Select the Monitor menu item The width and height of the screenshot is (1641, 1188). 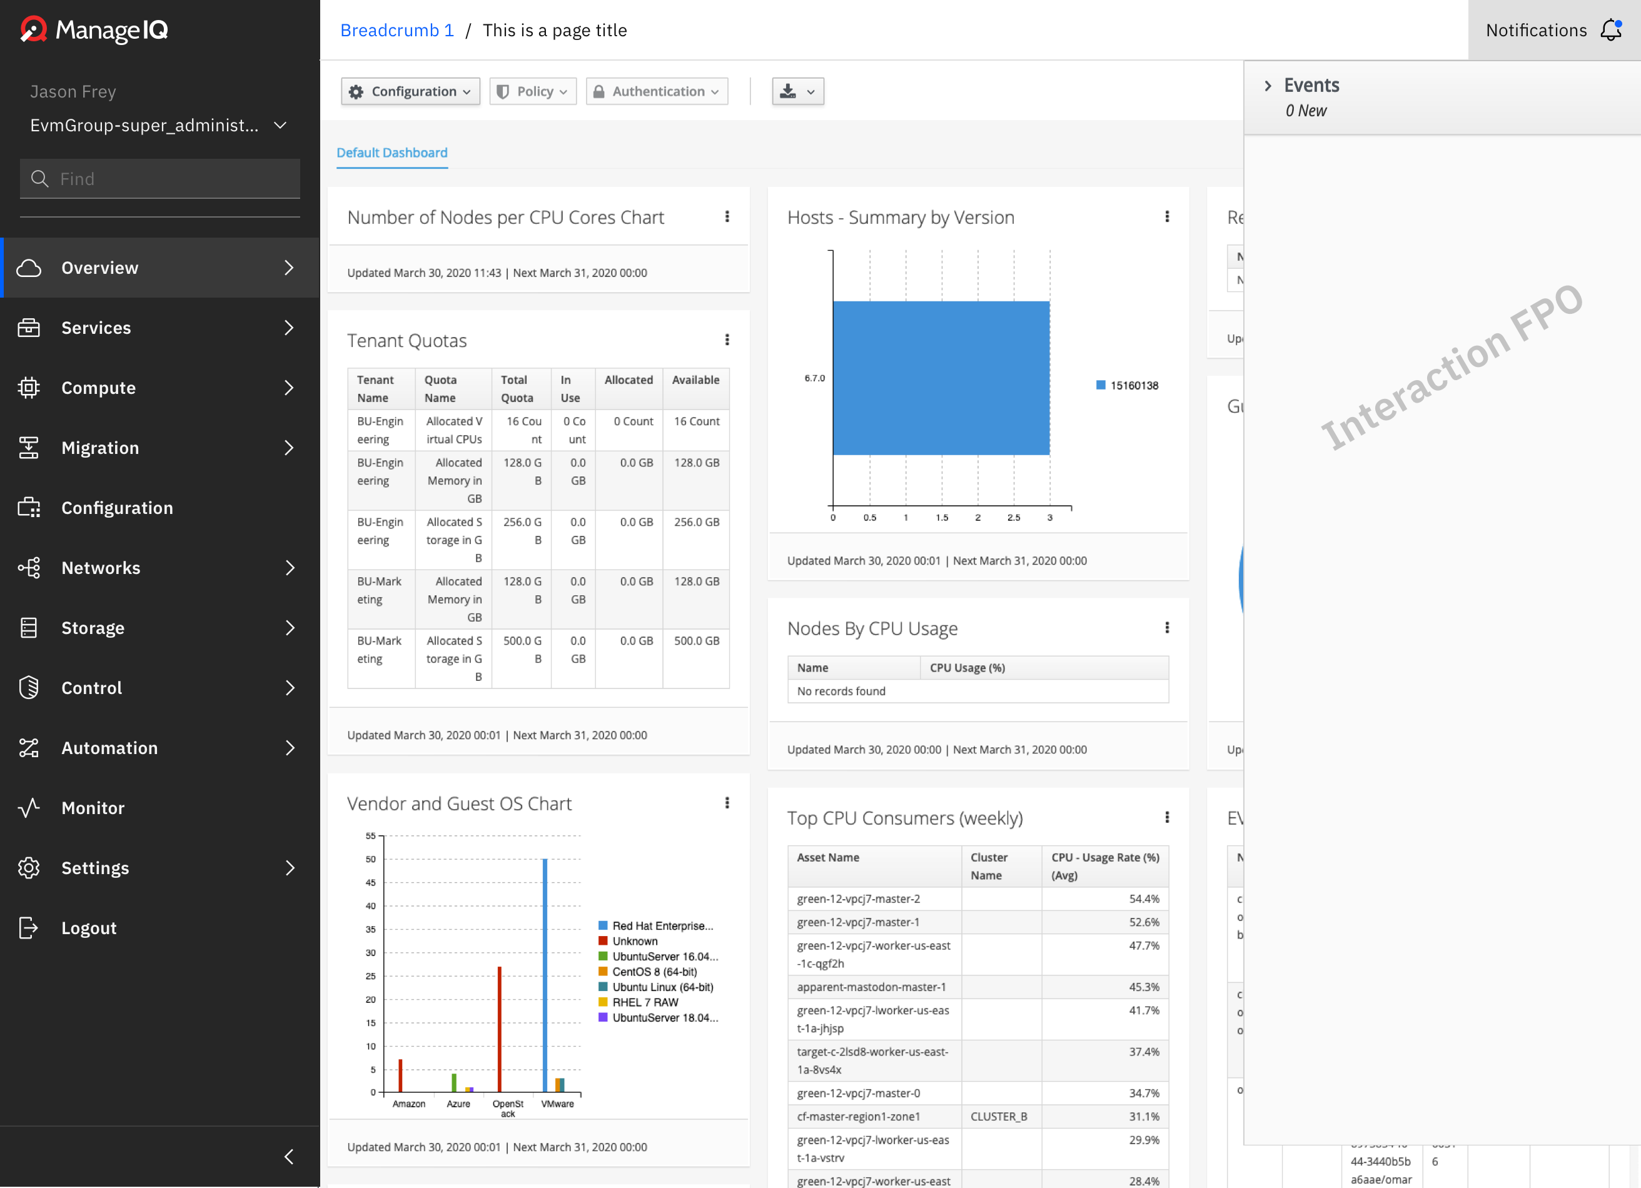point(160,808)
